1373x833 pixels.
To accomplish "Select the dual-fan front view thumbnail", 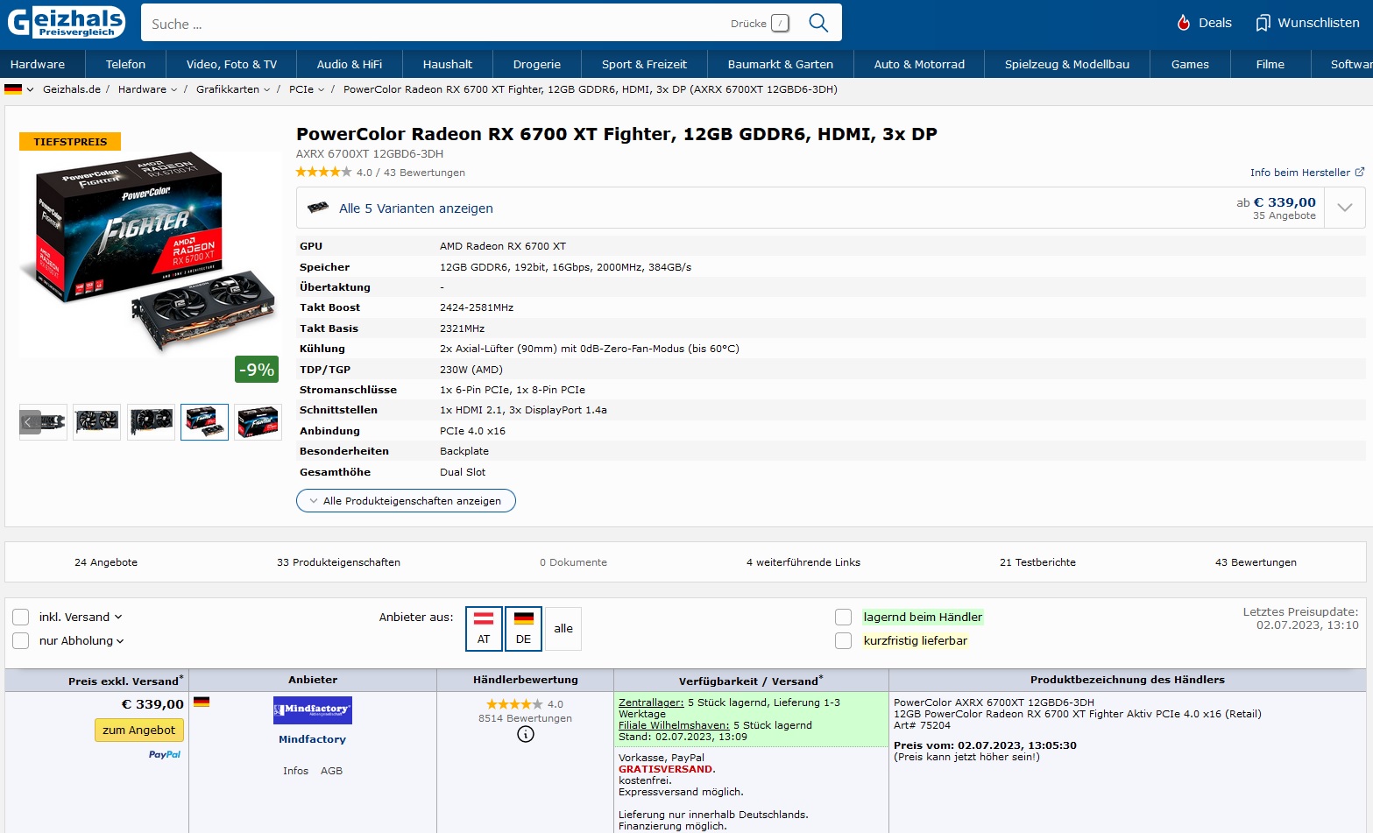I will tap(96, 422).
